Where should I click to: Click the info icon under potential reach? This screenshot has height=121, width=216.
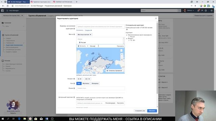pyautogui.click(x=127, y=30)
